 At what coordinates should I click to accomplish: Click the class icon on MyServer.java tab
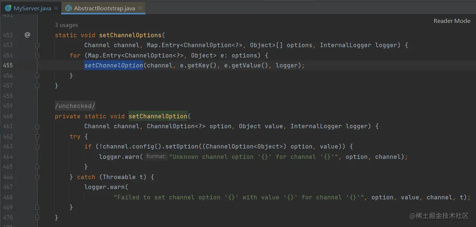pos(8,8)
